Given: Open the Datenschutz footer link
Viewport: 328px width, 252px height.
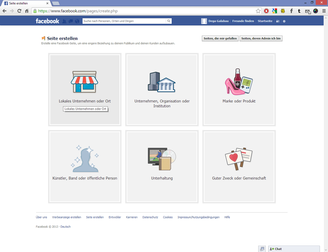Looking at the screenshot, I should (x=150, y=217).
